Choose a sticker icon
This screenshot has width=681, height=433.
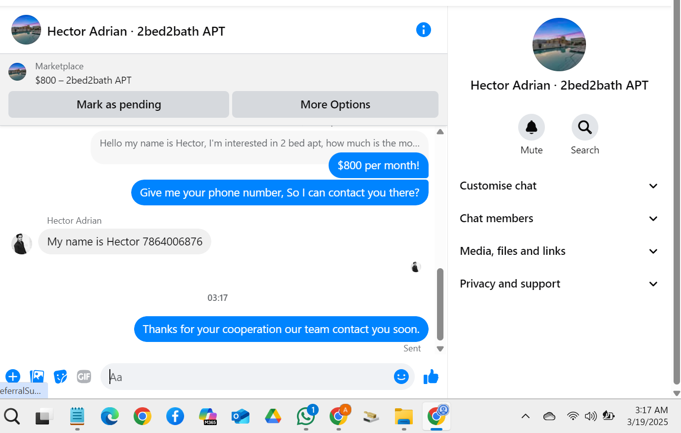coord(60,377)
